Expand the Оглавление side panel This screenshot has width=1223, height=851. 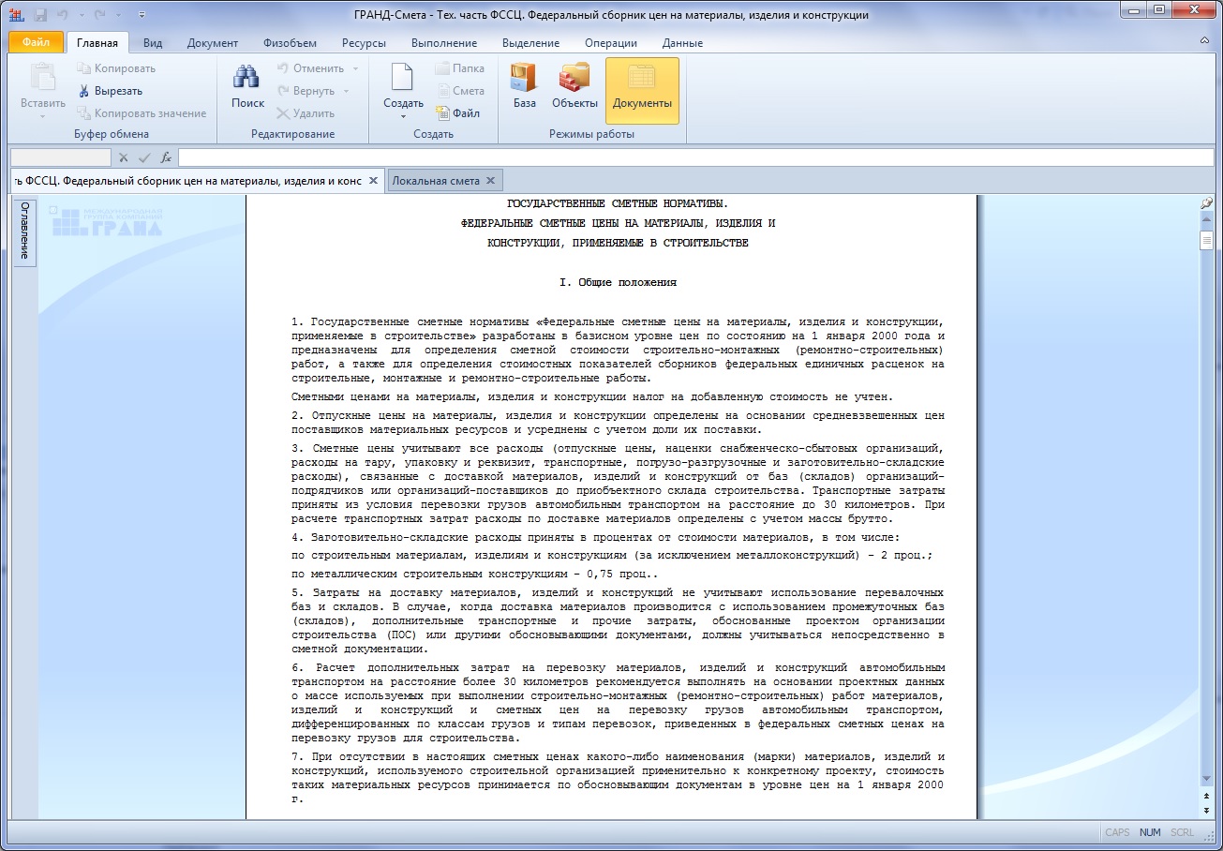click(x=25, y=231)
